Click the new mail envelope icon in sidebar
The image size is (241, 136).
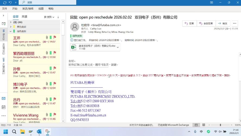(4, 24)
